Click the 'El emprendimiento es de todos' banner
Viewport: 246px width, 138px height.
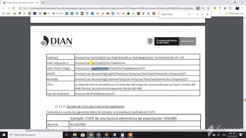pos(166,41)
